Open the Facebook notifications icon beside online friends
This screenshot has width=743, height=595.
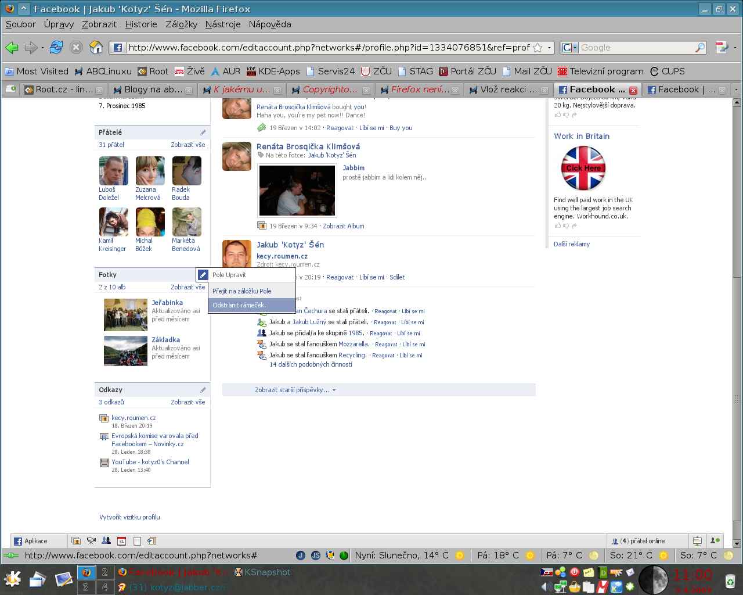tap(697, 541)
